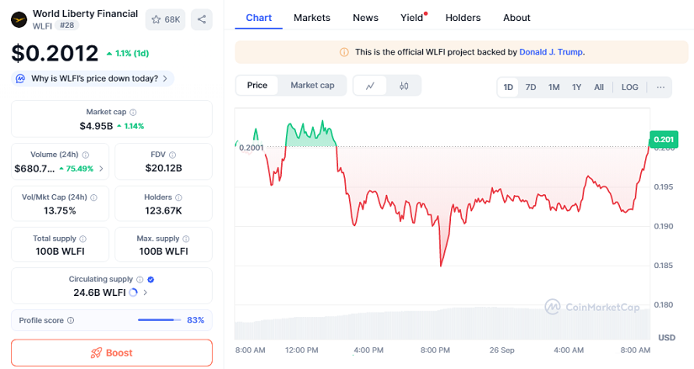The width and height of the screenshot is (694, 369).
Task: Open the chart more options ellipsis
Action: click(x=660, y=87)
